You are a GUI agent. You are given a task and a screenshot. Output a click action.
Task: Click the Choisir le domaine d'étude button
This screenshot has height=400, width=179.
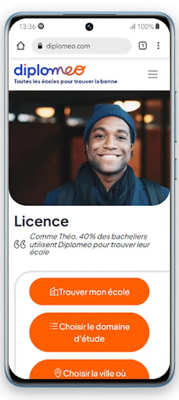pyautogui.click(x=89, y=332)
